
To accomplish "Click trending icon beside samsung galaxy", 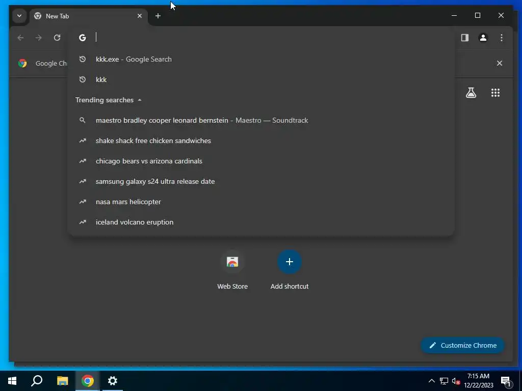I will [82, 182].
